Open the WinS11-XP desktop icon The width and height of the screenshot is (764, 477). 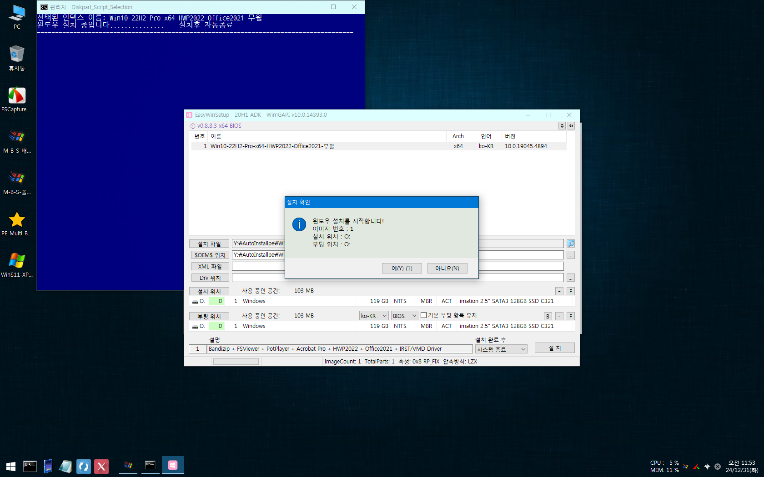(17, 265)
